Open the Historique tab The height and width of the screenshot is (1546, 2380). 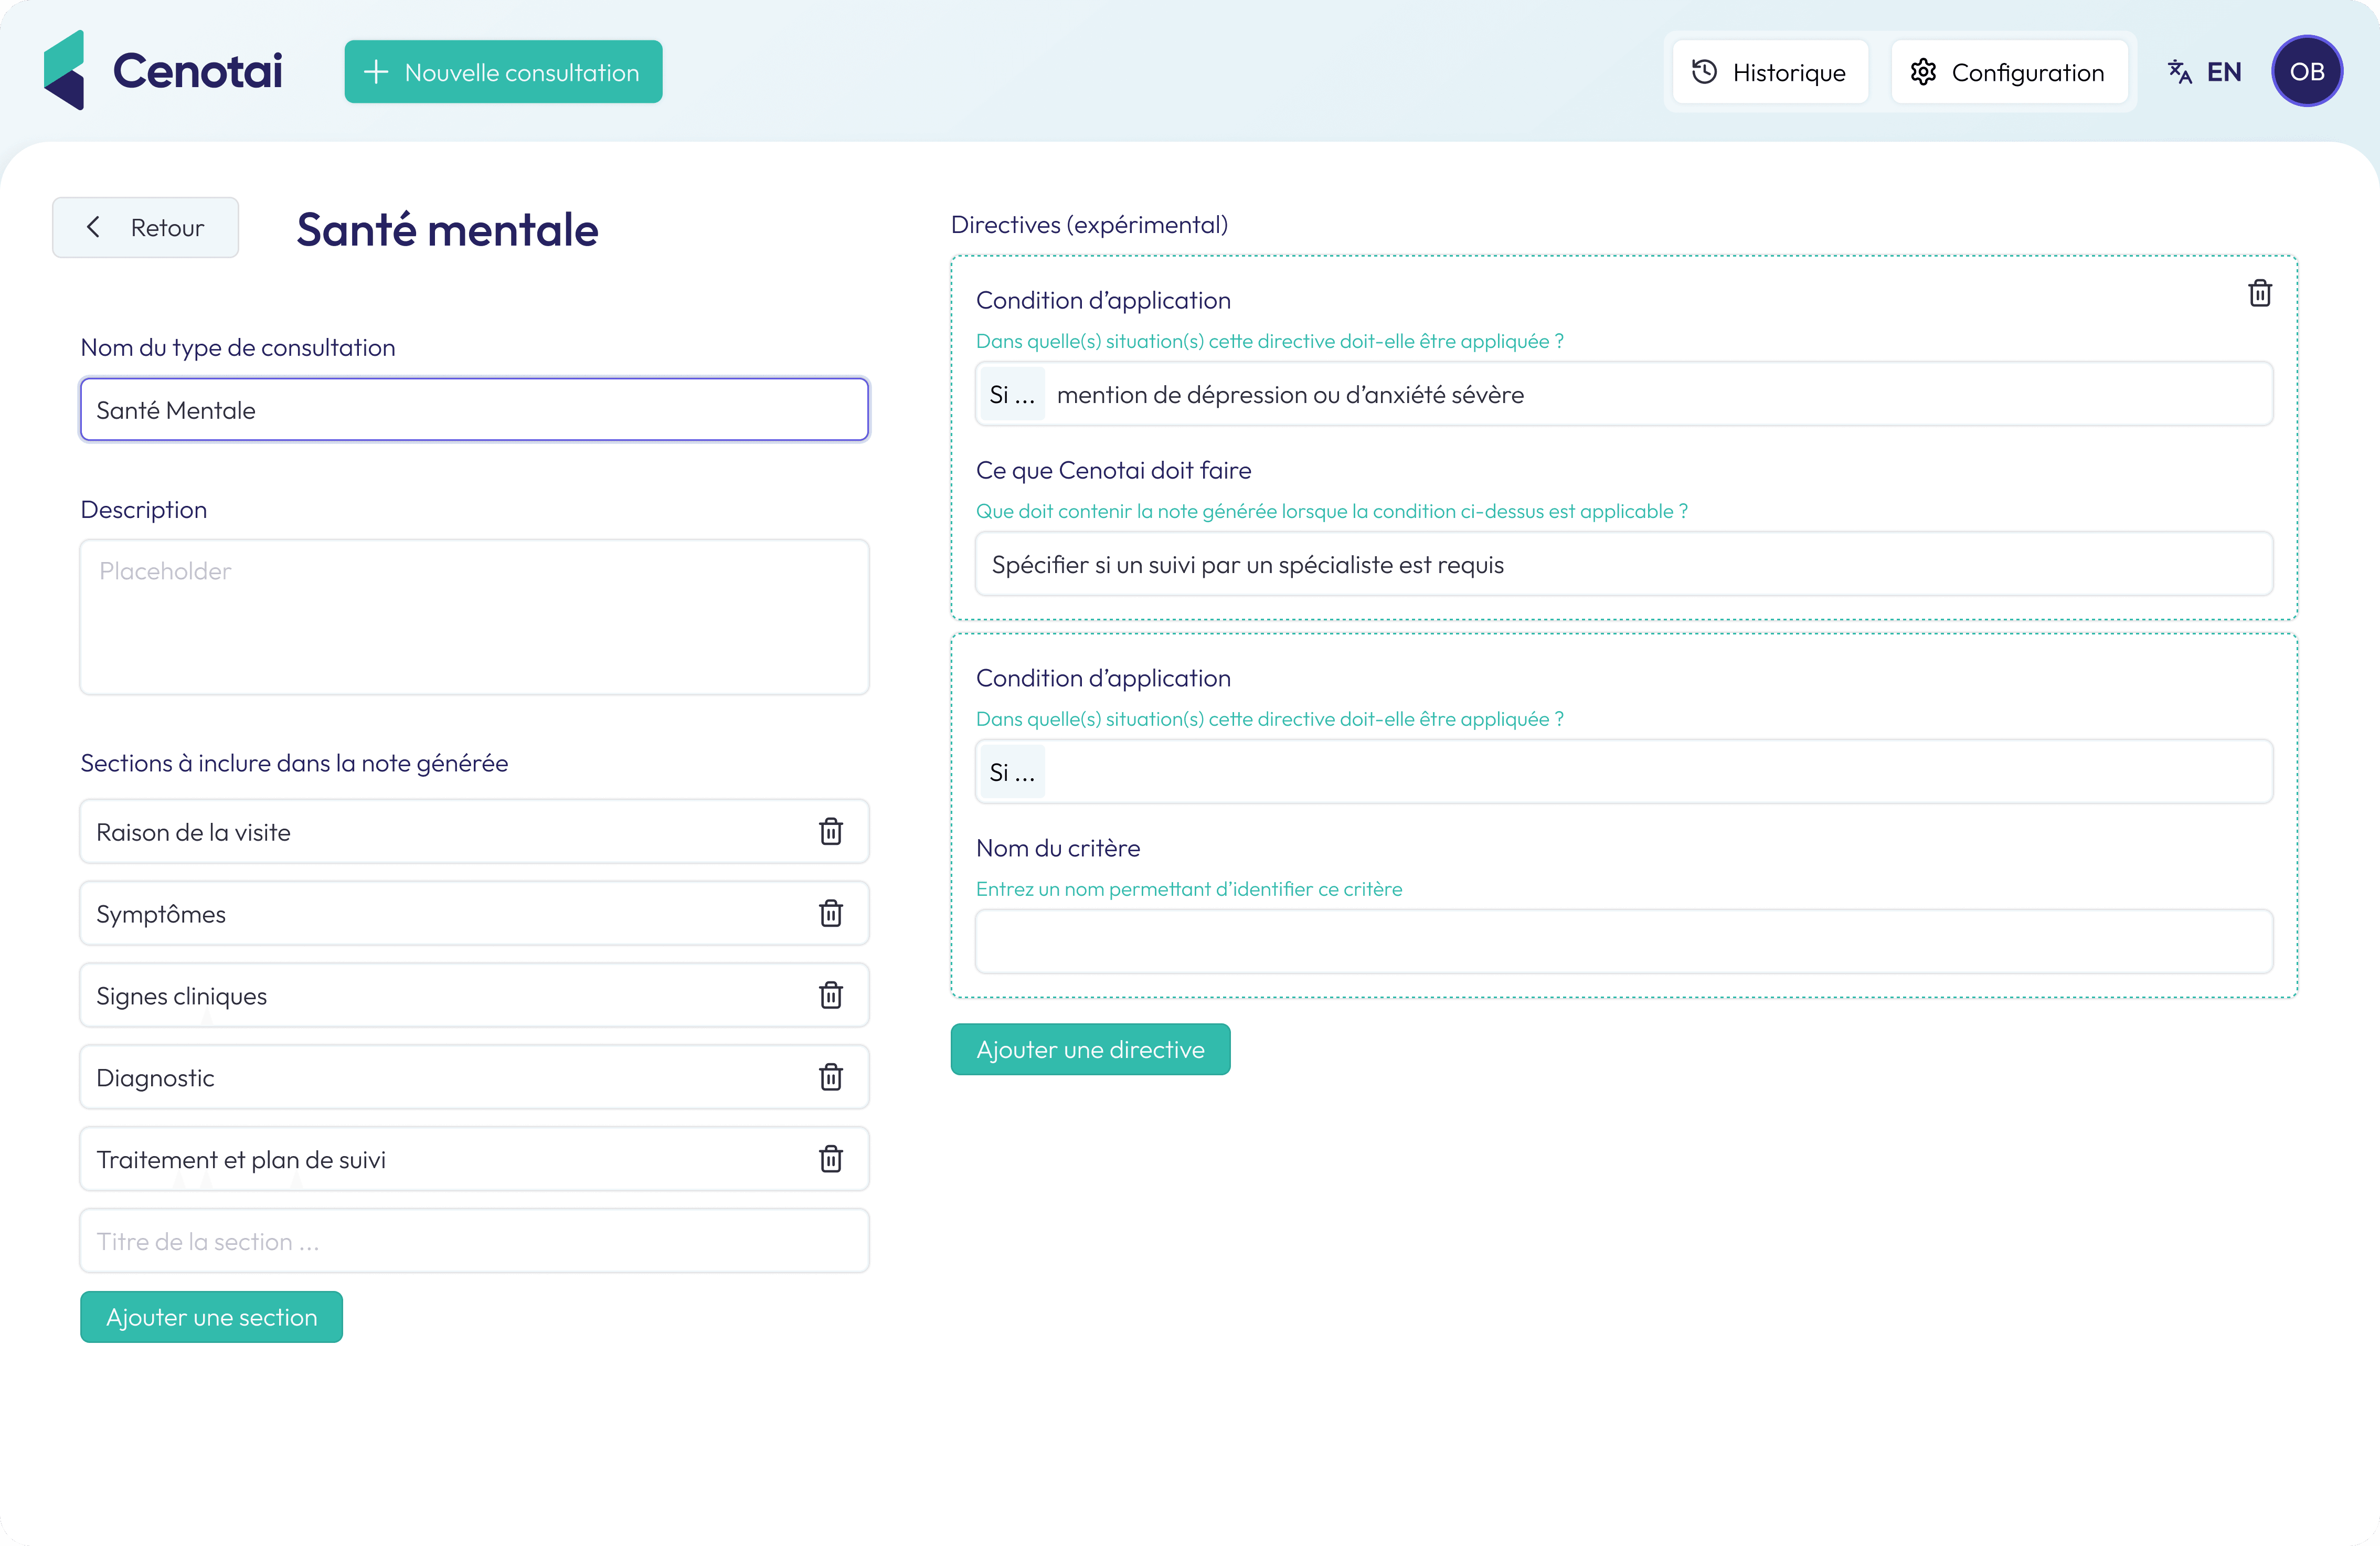pyautogui.click(x=1769, y=72)
